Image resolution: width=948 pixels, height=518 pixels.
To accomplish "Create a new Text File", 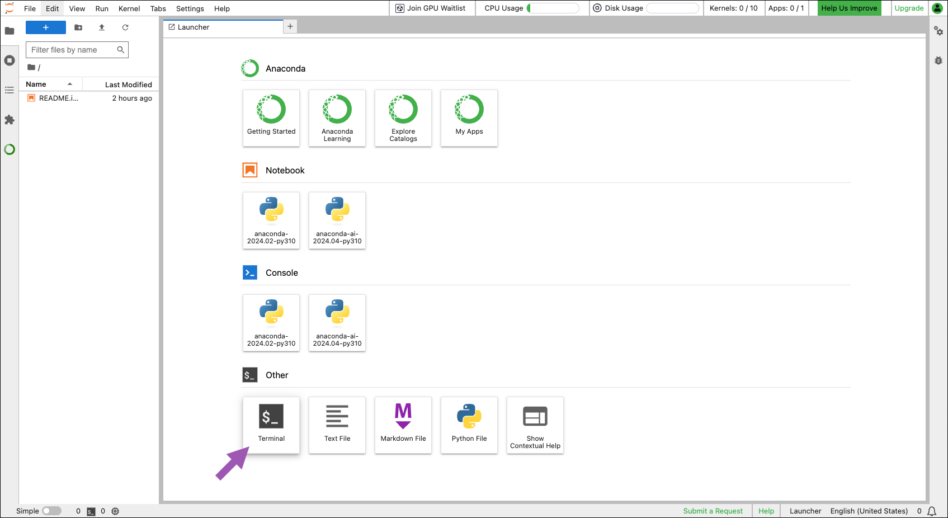I will [337, 425].
